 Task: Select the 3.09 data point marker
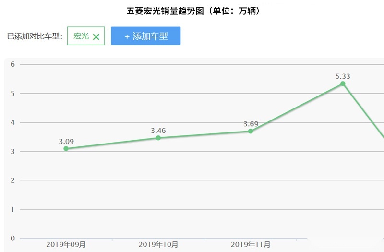66,149
